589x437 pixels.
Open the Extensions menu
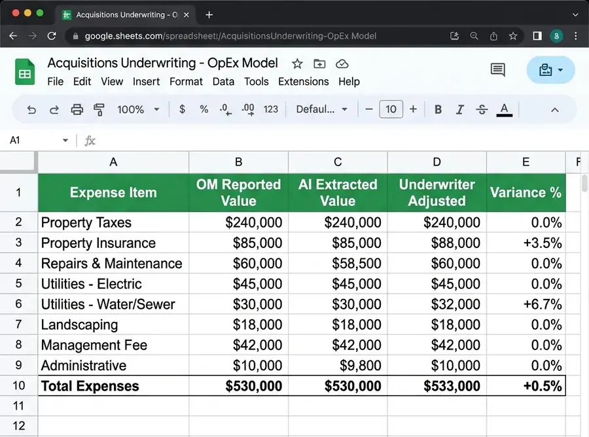[x=304, y=82]
